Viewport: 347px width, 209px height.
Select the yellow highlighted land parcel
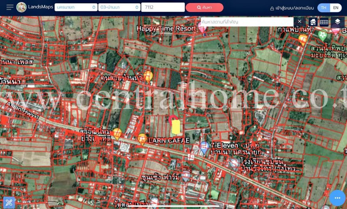[x=176, y=127]
